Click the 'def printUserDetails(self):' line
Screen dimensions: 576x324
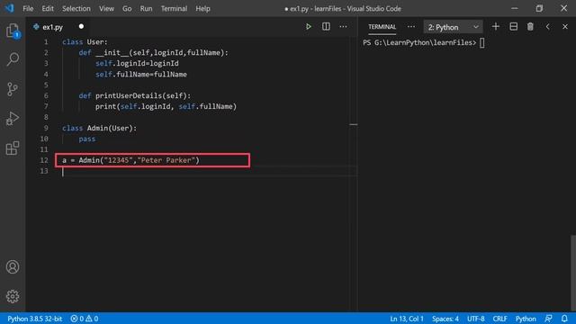click(135, 95)
